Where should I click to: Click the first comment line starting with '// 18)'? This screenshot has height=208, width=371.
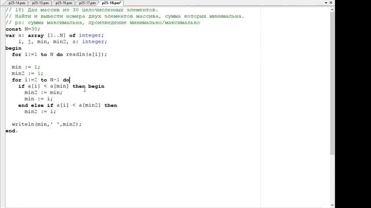82,10
